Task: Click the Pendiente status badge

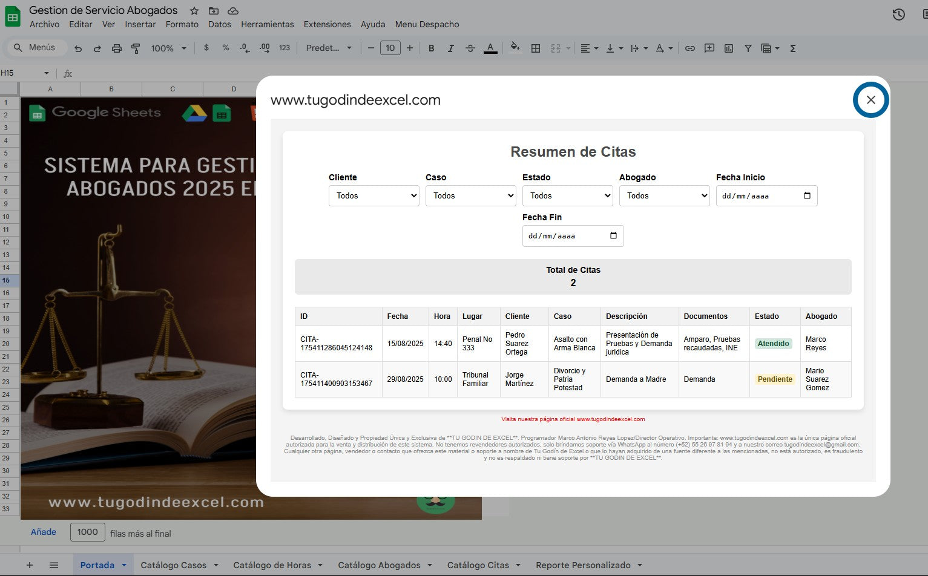Action: point(775,379)
